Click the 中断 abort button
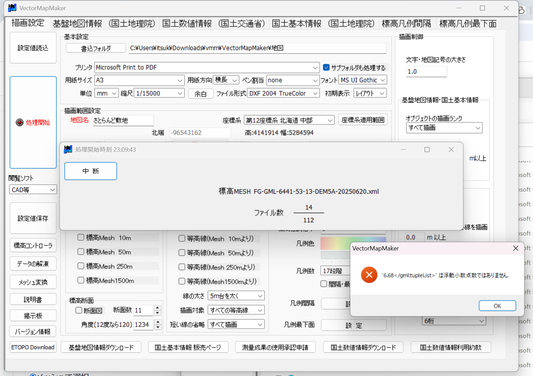Screen dimensions: 533x376 [90, 171]
